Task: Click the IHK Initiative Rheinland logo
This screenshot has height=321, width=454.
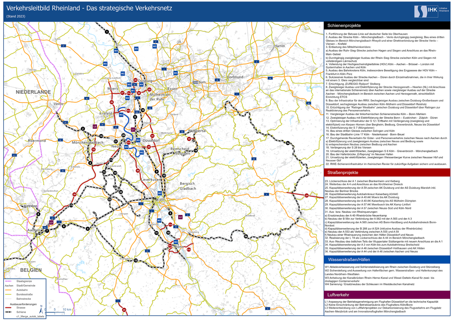Action: [432, 11]
